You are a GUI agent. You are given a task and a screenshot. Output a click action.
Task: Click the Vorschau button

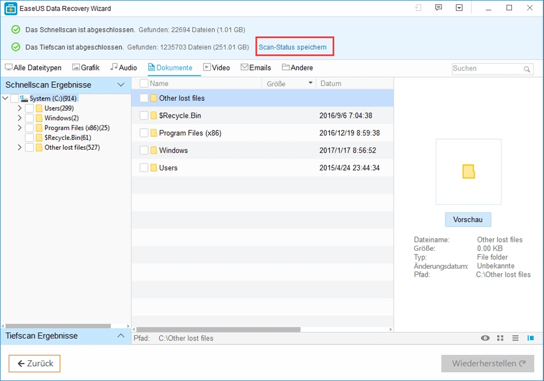point(468,220)
